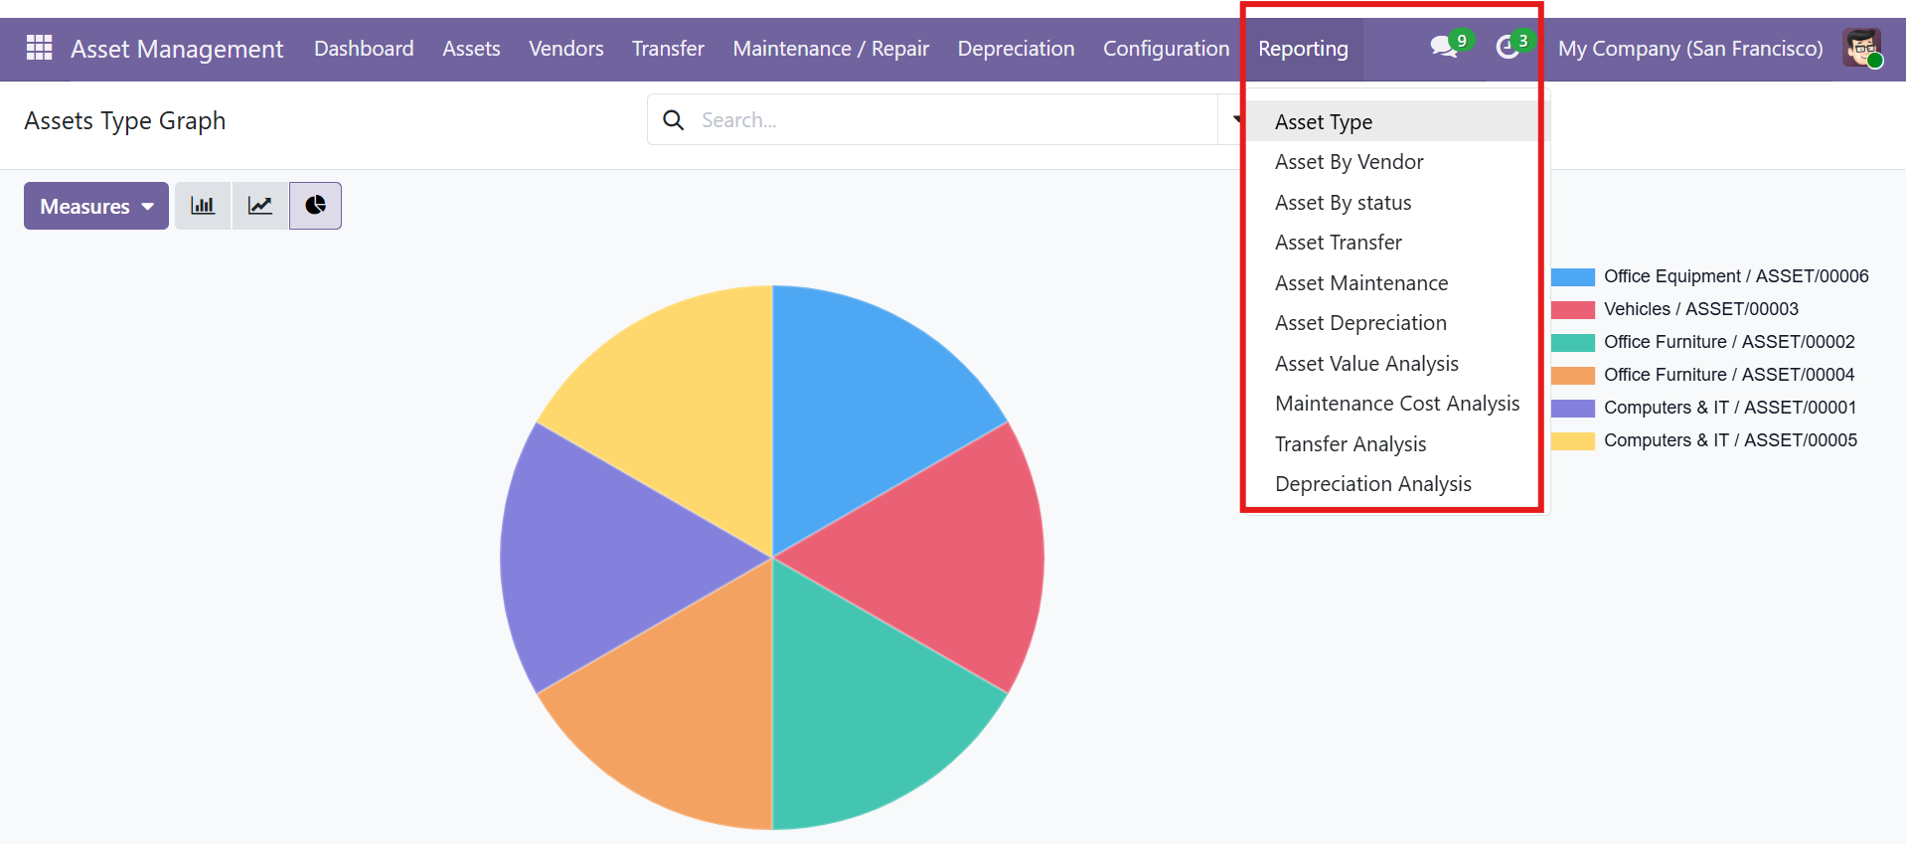1906x844 pixels.
Task: Select the Asset Transfer report
Action: (x=1396, y=243)
